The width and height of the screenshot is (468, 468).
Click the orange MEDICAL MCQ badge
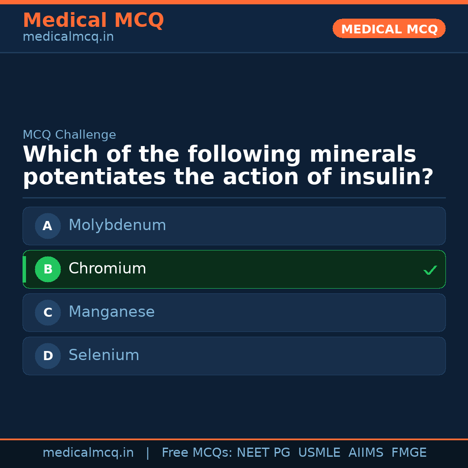(389, 29)
